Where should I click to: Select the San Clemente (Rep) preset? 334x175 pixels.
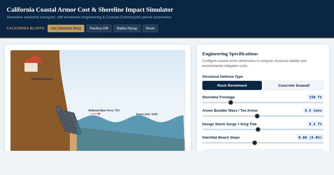tap(66, 28)
